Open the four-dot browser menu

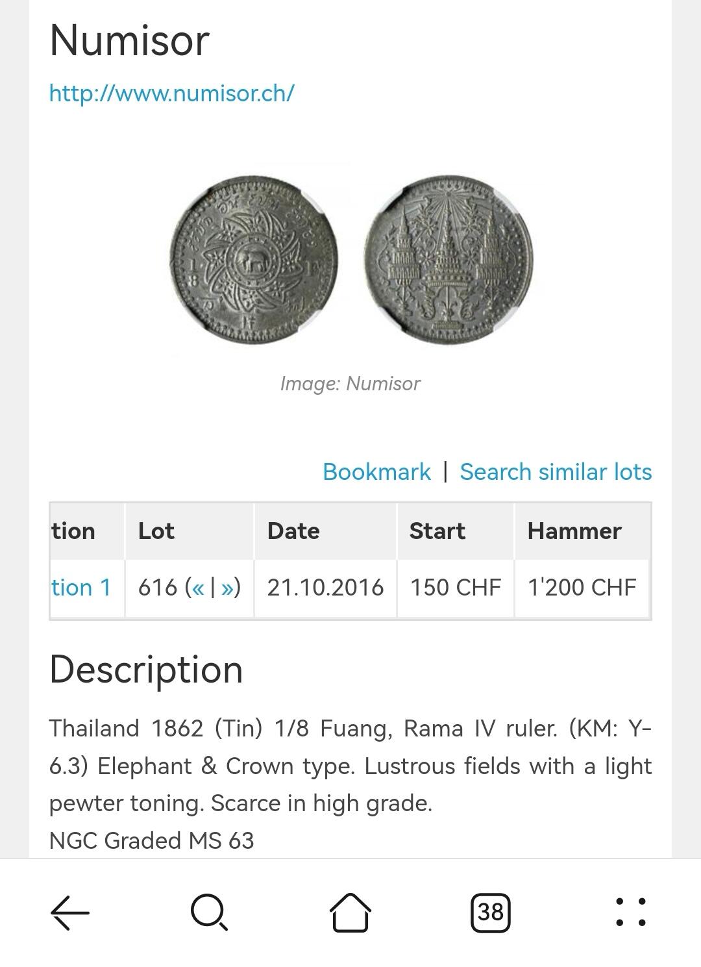630,912
